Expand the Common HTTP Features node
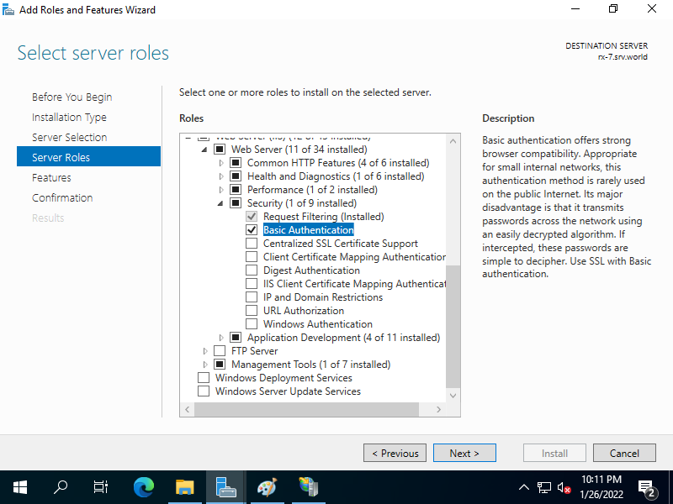Image resolution: width=673 pixels, height=504 pixels. tap(220, 162)
